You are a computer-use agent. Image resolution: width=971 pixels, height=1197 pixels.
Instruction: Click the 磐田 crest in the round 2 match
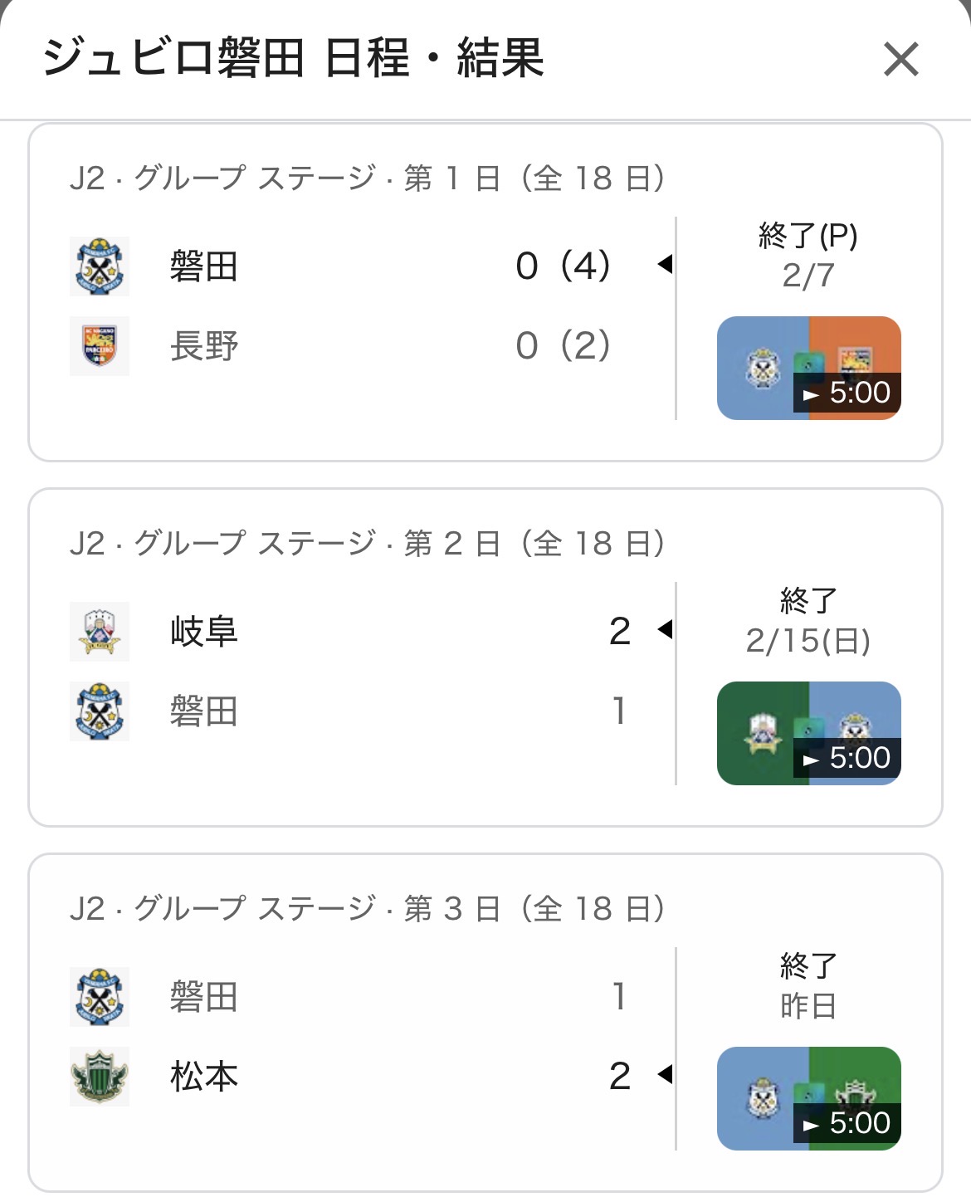100,711
